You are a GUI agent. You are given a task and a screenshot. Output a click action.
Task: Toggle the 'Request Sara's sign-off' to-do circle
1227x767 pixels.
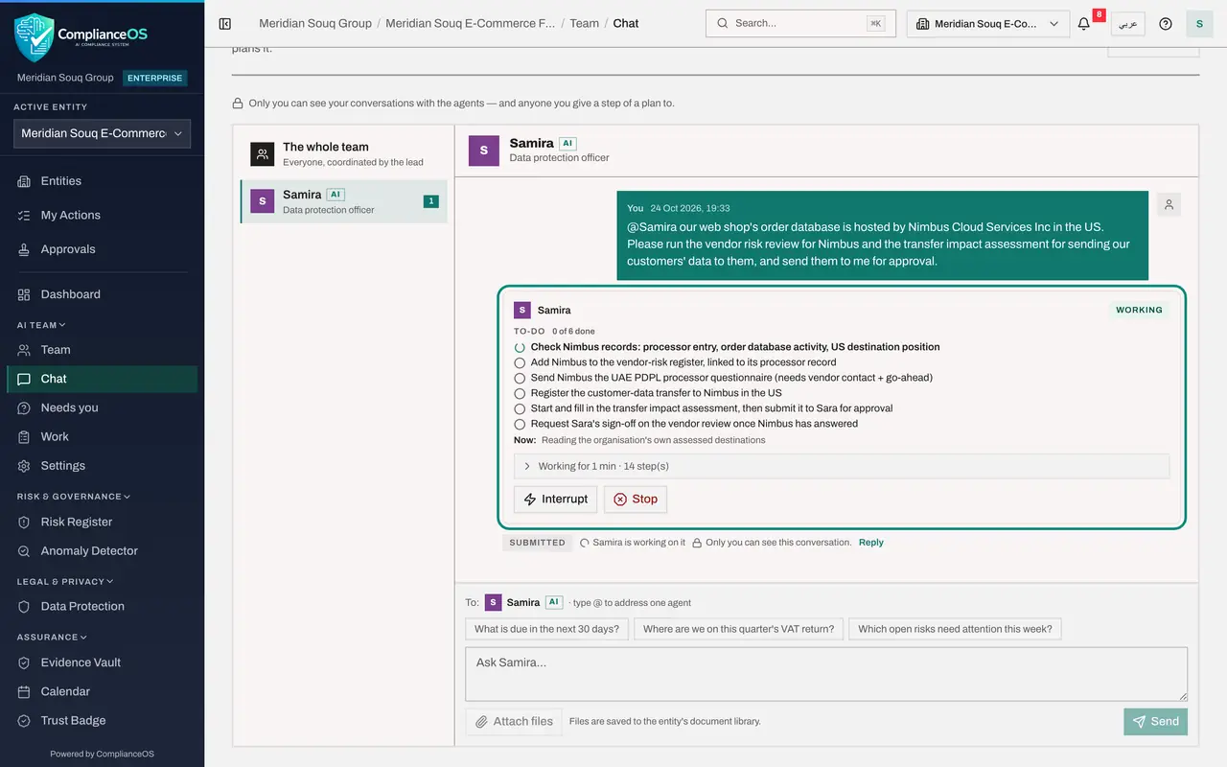(x=520, y=425)
